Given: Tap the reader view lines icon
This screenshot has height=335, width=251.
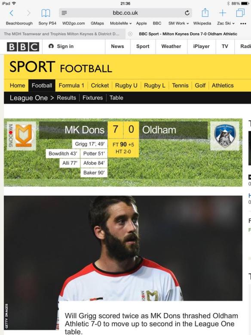Looking at the screenshot, I should [64, 13].
